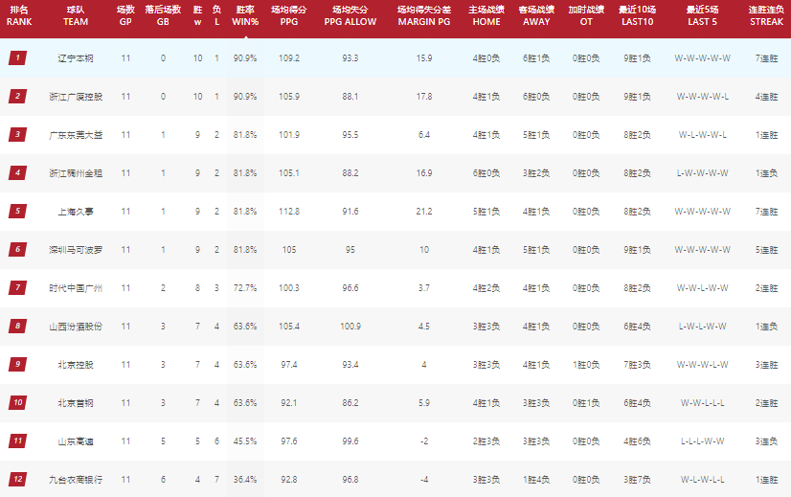Open team 辽宁本钢 link

click(x=76, y=58)
